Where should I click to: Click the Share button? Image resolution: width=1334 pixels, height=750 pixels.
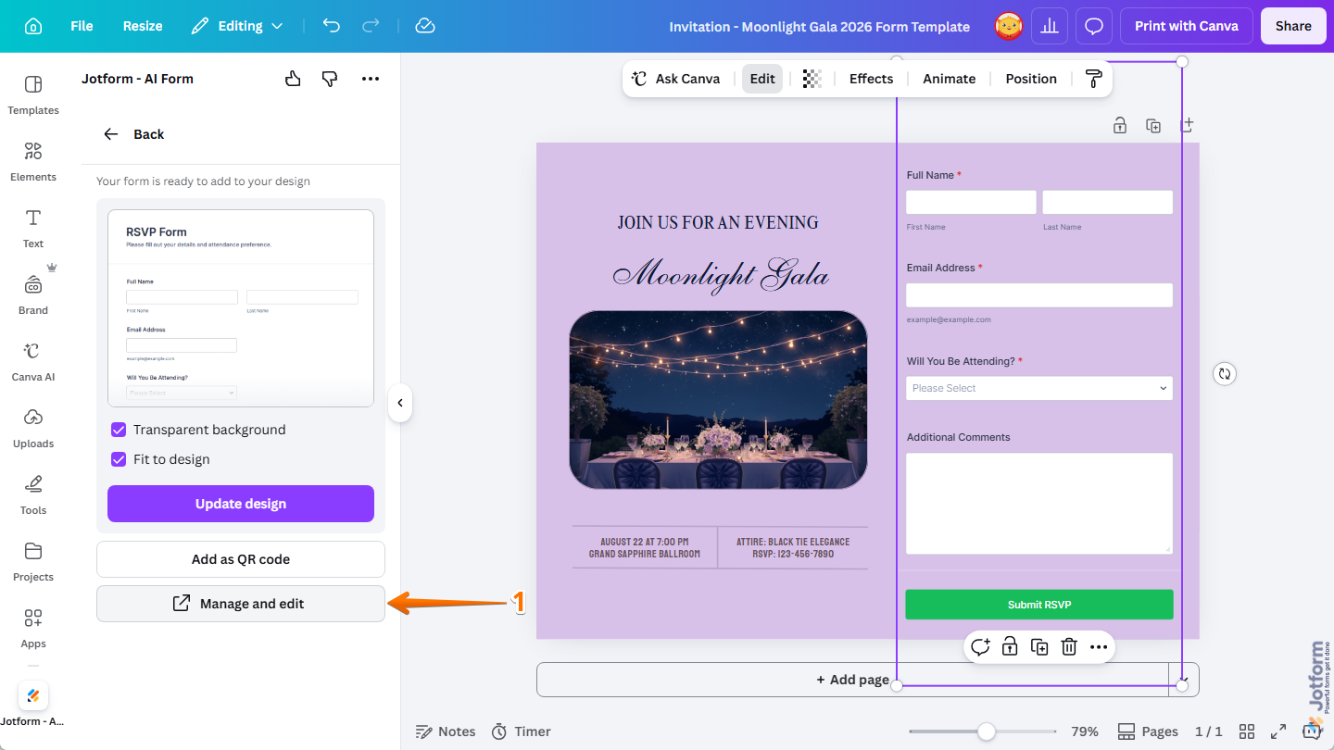[x=1293, y=26]
